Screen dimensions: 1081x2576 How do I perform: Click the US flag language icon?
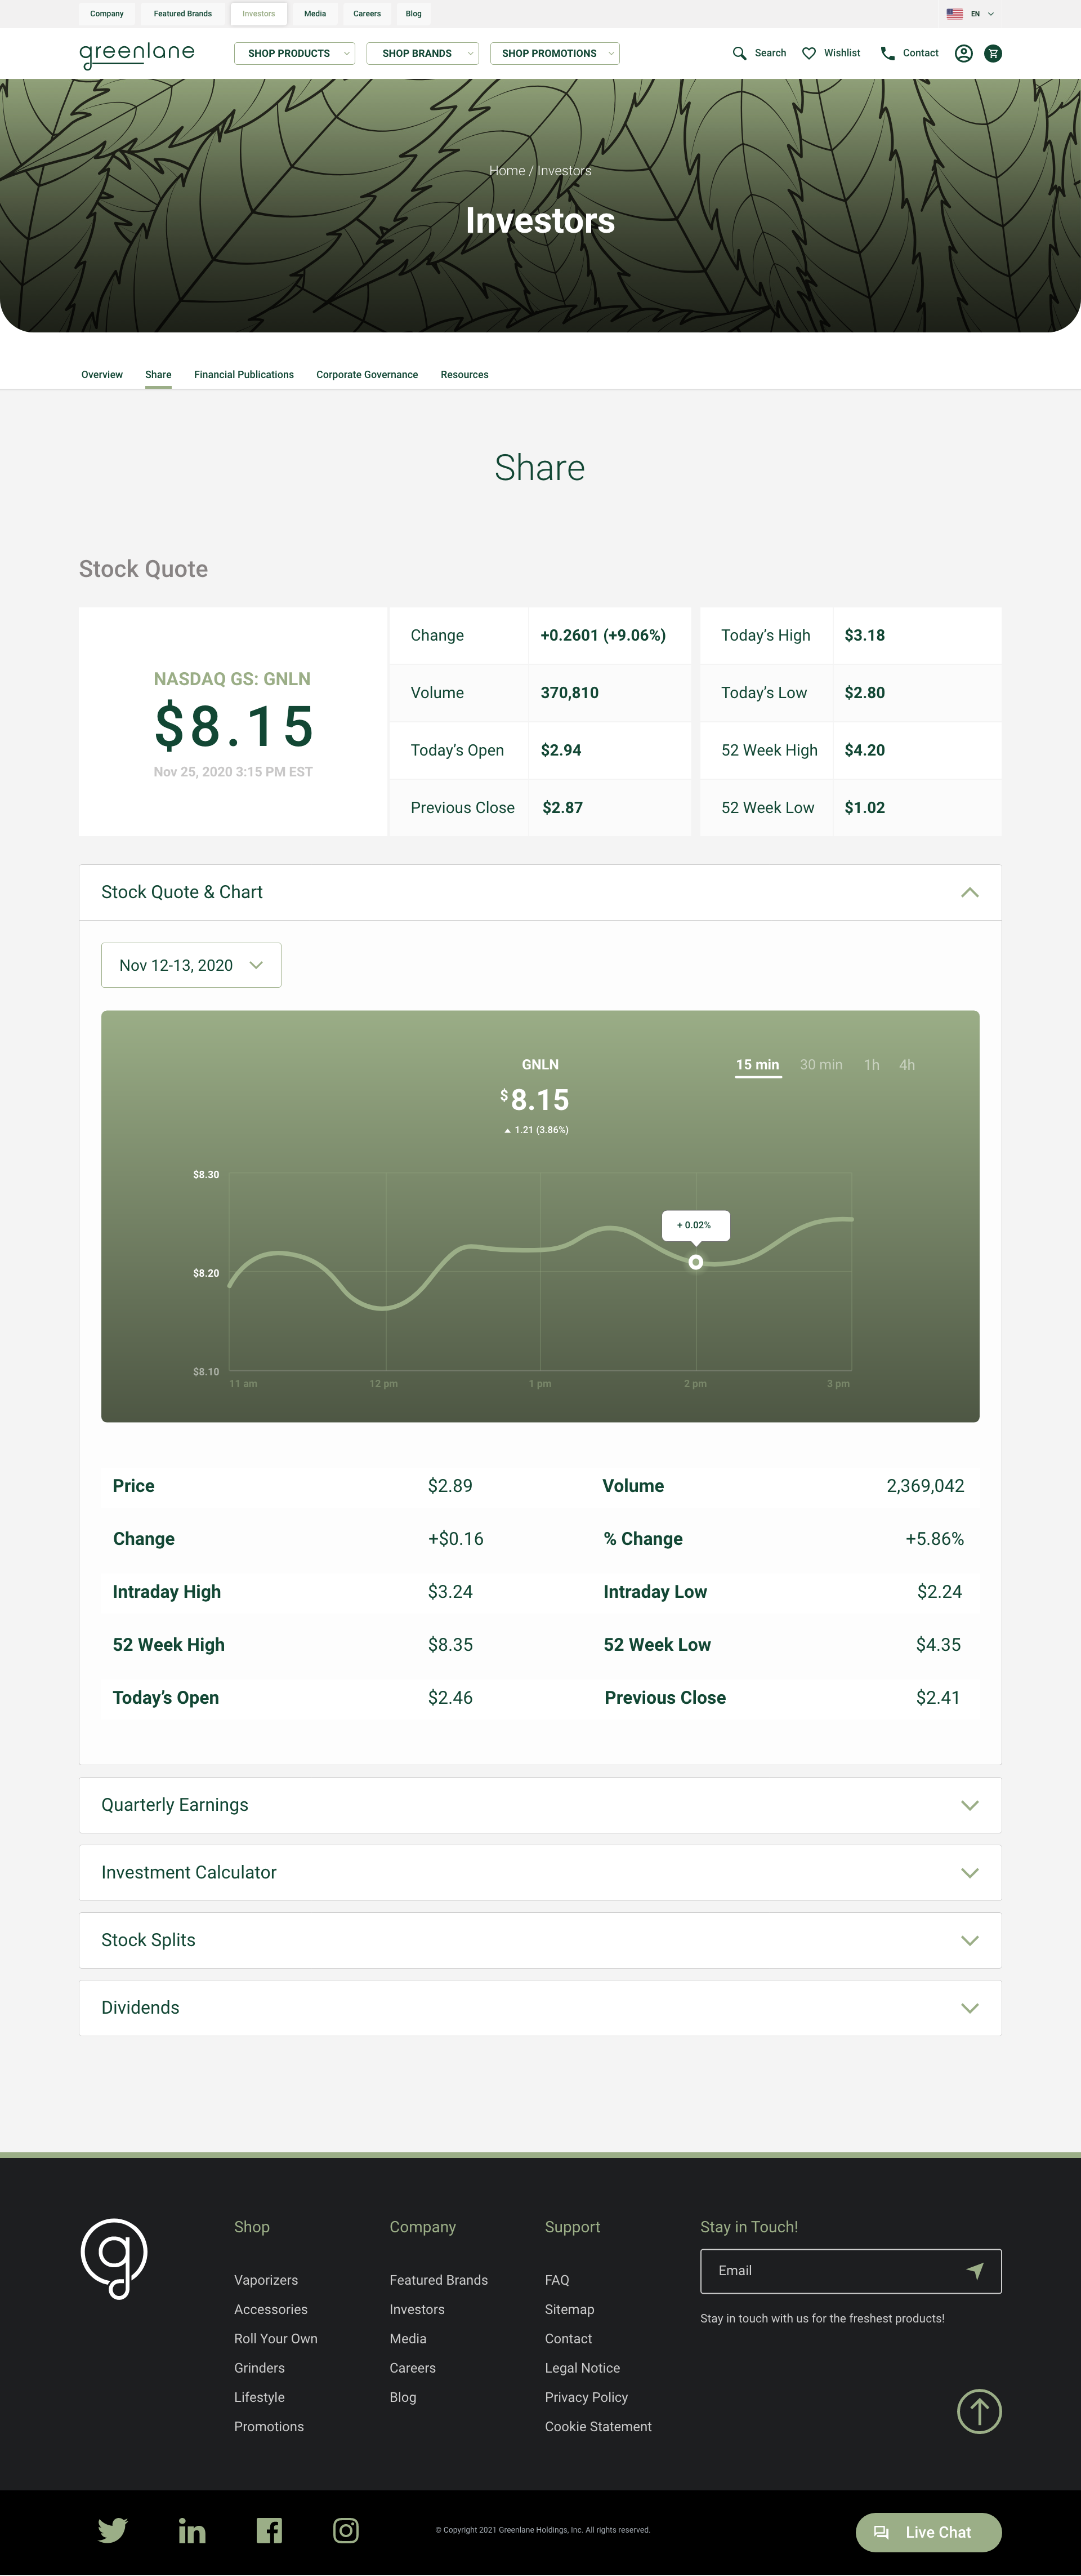point(954,14)
